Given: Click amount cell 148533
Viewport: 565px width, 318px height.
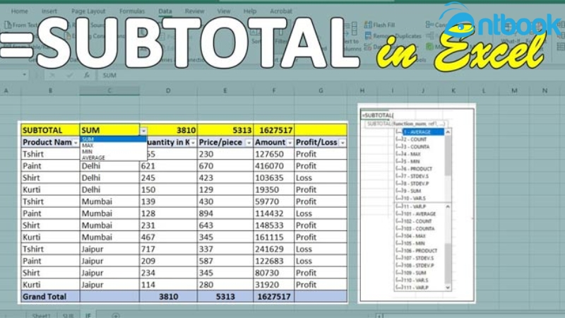Looking at the screenshot, I should click(274, 225).
